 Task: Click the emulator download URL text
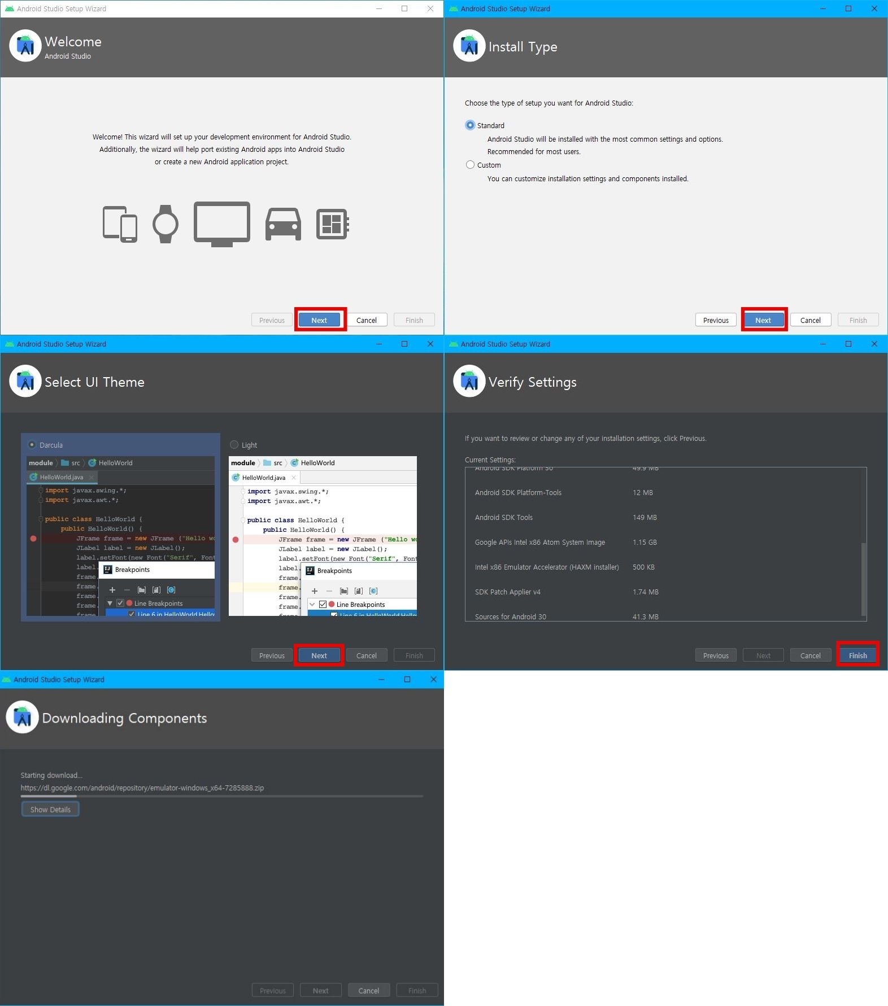[142, 788]
